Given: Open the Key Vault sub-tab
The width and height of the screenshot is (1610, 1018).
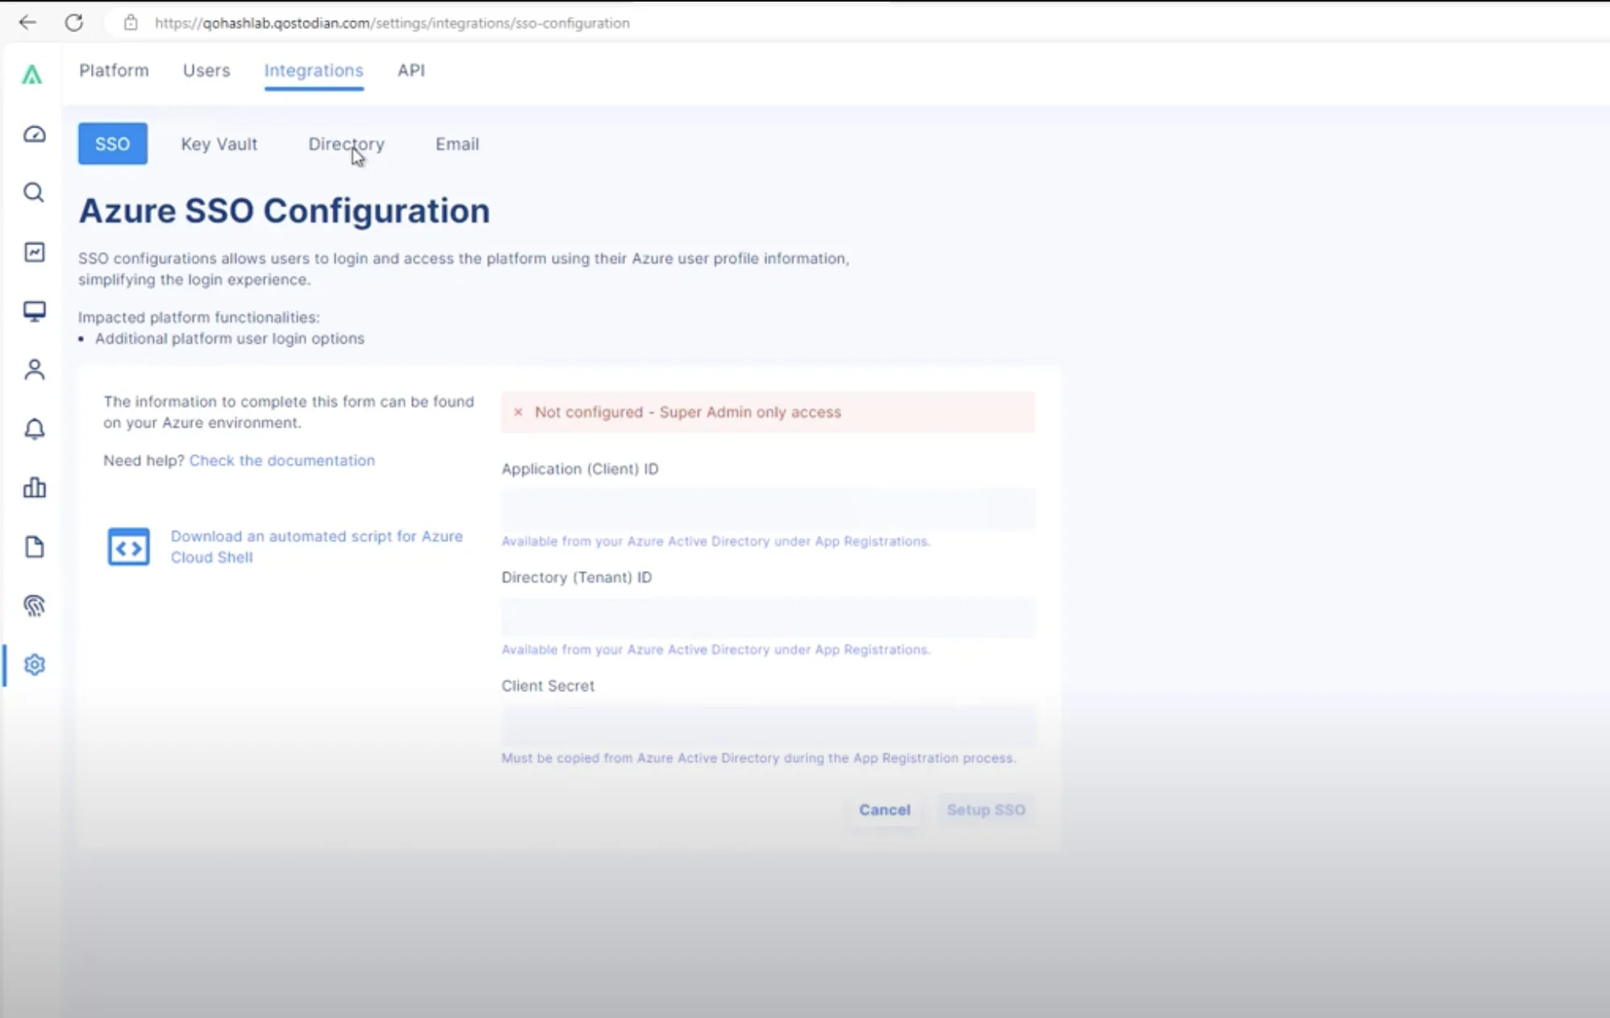Looking at the screenshot, I should (219, 144).
